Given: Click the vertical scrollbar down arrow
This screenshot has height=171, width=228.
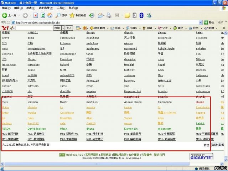Looking at the screenshot, I should 226,160.
